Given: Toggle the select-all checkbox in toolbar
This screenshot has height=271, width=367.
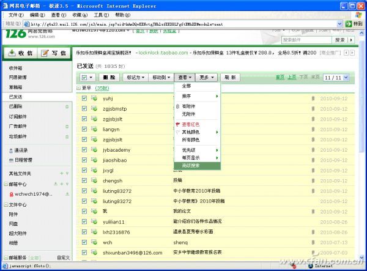Looking at the screenshot, I should point(84,78).
